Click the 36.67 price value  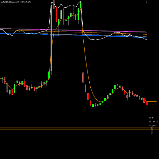coord(152,118)
